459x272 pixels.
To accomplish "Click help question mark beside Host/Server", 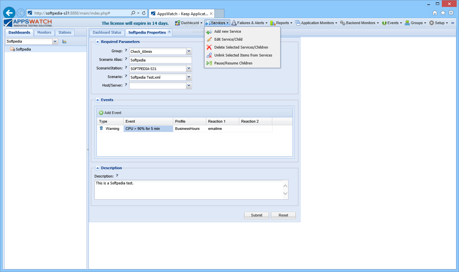I will point(126,85).
